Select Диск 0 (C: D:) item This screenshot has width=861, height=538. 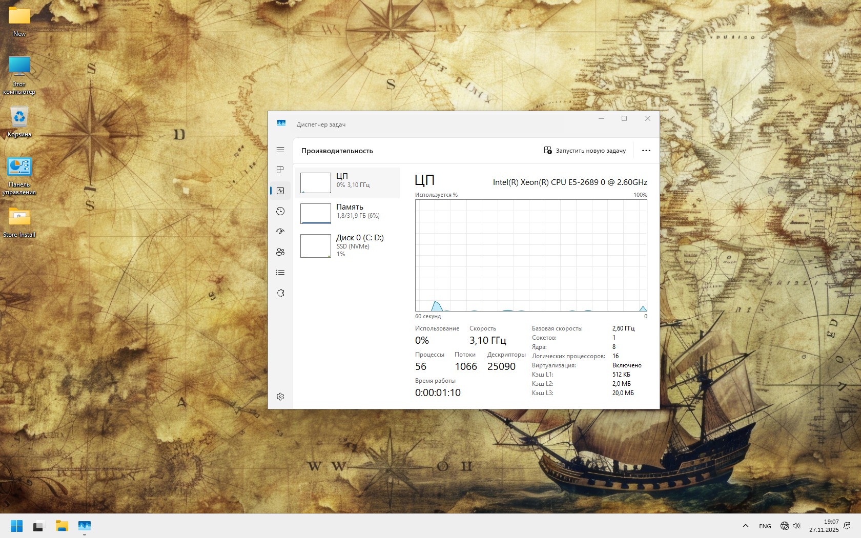[x=347, y=245]
